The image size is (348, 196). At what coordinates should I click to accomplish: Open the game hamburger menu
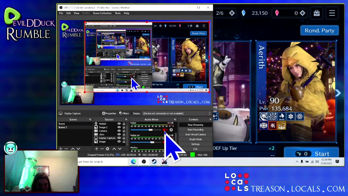[x=332, y=13]
